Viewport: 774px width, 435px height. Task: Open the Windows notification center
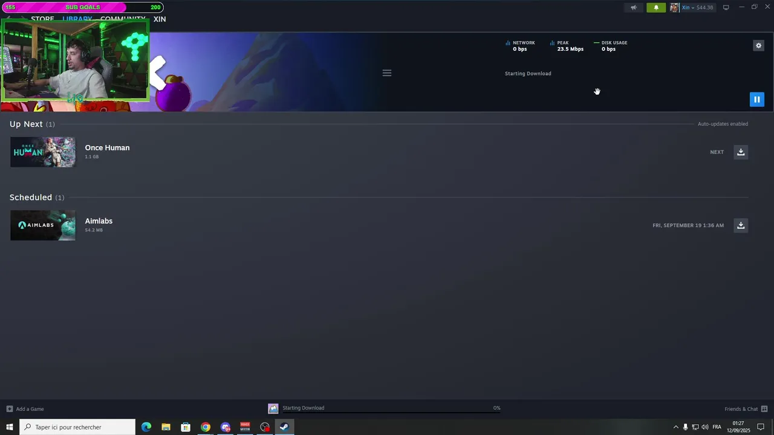[761, 427]
